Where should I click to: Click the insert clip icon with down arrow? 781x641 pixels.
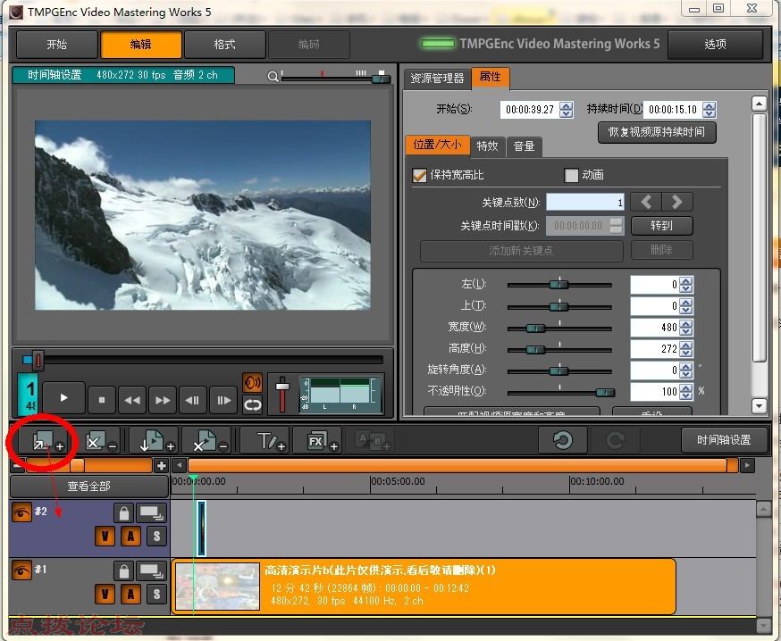coord(153,440)
